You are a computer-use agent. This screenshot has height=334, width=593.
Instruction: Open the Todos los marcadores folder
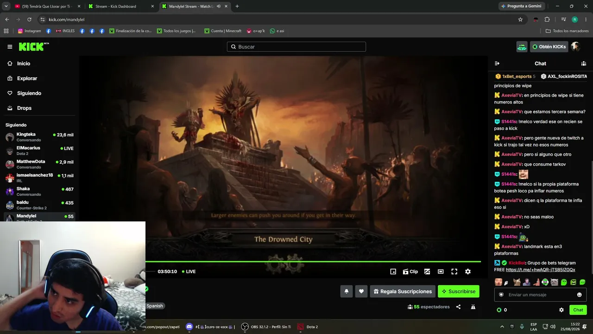pyautogui.click(x=567, y=31)
